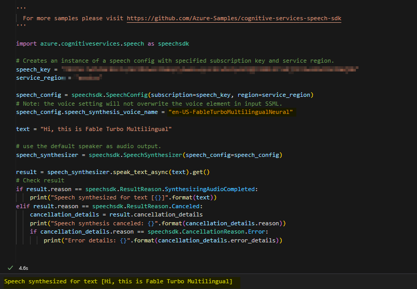417x289 pixels.
Task: Click the '# Check result' comment
Action: tap(40, 181)
